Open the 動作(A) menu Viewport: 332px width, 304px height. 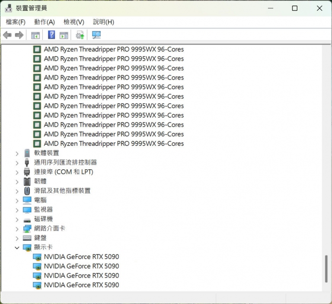pos(45,22)
